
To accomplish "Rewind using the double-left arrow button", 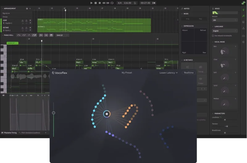I will pos(104,3).
